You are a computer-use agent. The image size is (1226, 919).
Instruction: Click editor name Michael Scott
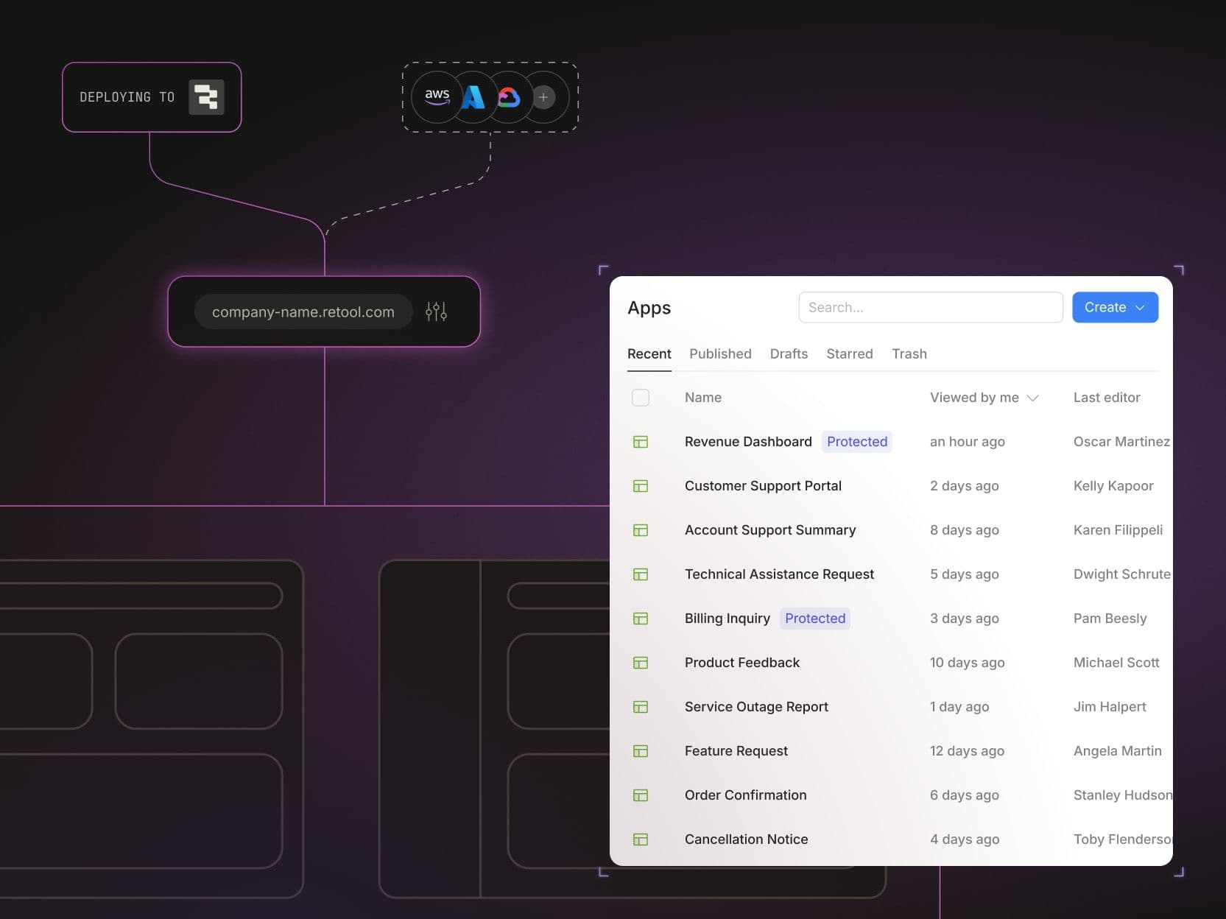tap(1116, 663)
